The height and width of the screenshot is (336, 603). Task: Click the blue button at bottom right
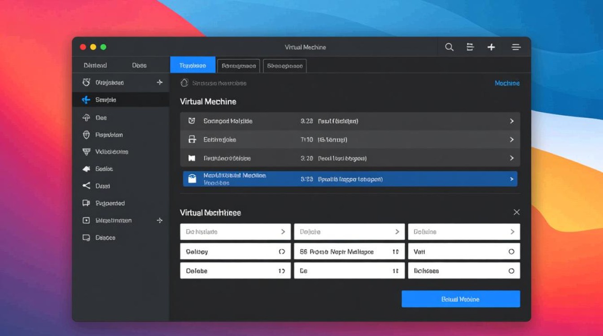tap(460, 299)
